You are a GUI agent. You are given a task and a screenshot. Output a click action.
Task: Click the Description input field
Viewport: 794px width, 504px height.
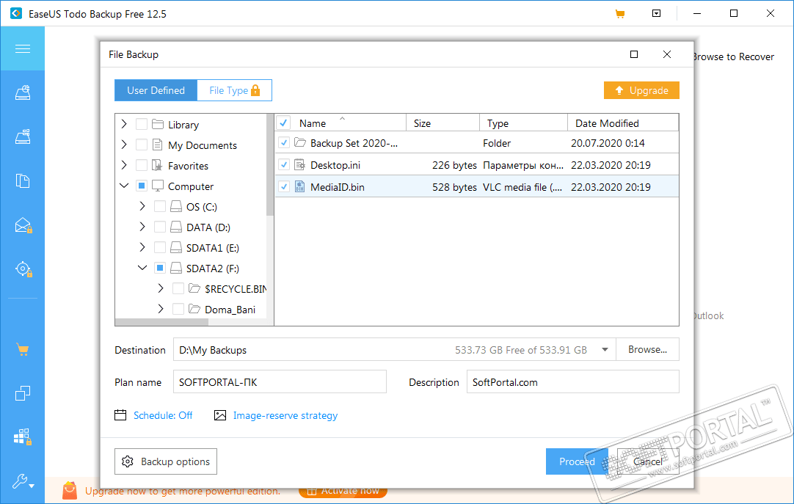coord(572,382)
